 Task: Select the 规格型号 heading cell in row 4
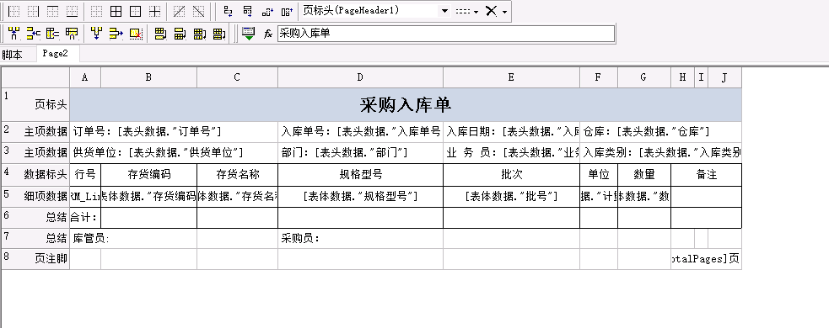pyautogui.click(x=361, y=175)
